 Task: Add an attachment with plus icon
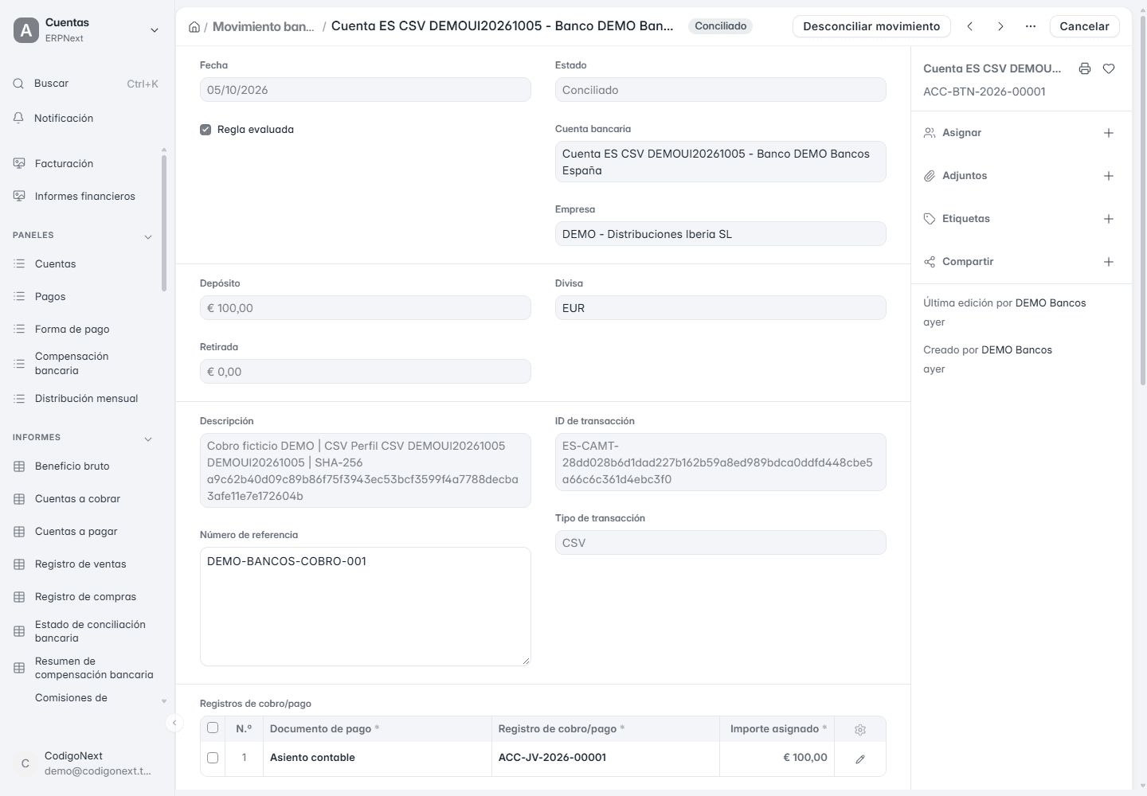[1109, 176]
